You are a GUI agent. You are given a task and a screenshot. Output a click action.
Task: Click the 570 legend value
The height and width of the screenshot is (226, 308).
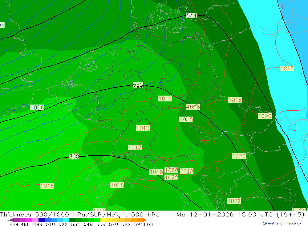[x=113, y=224]
